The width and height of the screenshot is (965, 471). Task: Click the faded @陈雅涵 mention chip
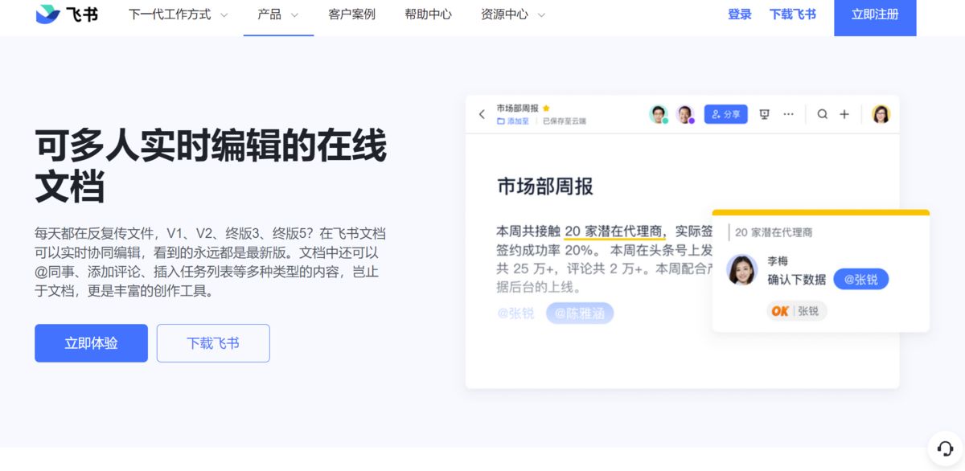[x=580, y=313]
